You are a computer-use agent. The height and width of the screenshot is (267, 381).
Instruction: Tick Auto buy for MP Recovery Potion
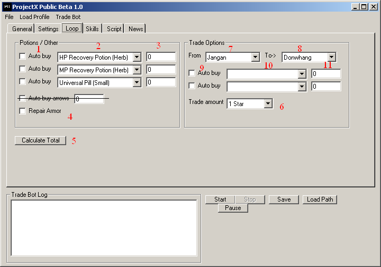tap(22, 69)
